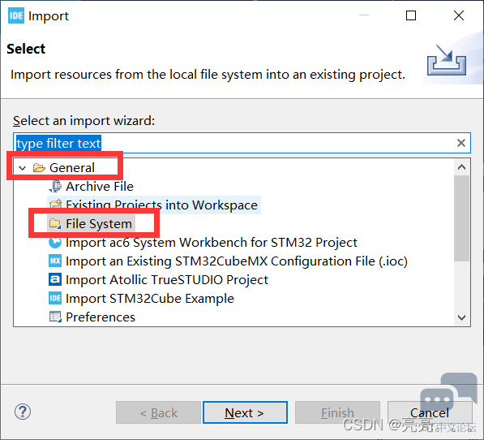Select Existing Projects into Workspace entry
484x440 pixels.
(154, 205)
